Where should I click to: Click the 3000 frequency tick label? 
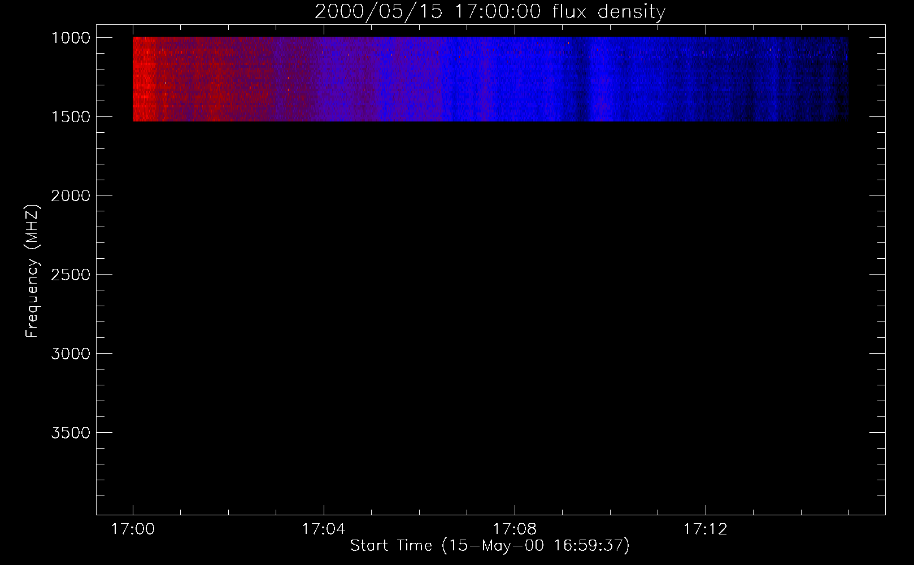(71, 354)
